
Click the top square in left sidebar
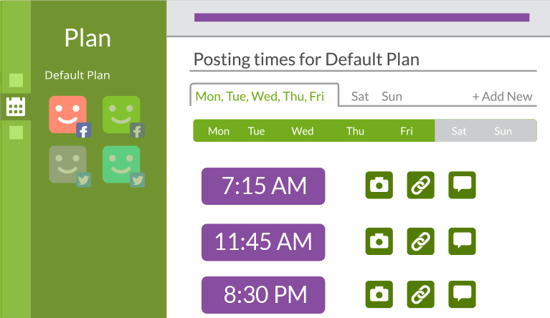(x=16, y=80)
